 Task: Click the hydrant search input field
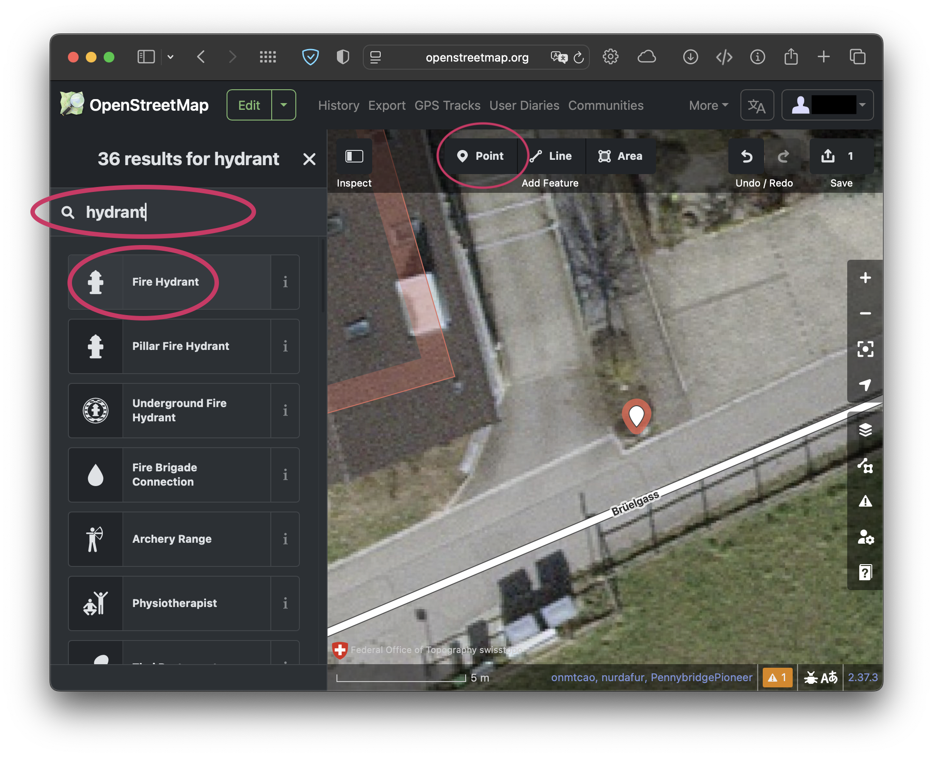pyautogui.click(x=179, y=212)
